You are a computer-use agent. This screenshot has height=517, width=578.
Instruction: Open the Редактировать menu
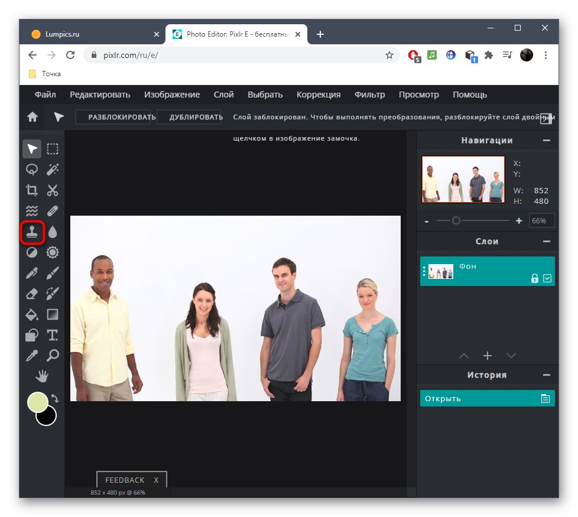click(x=100, y=95)
